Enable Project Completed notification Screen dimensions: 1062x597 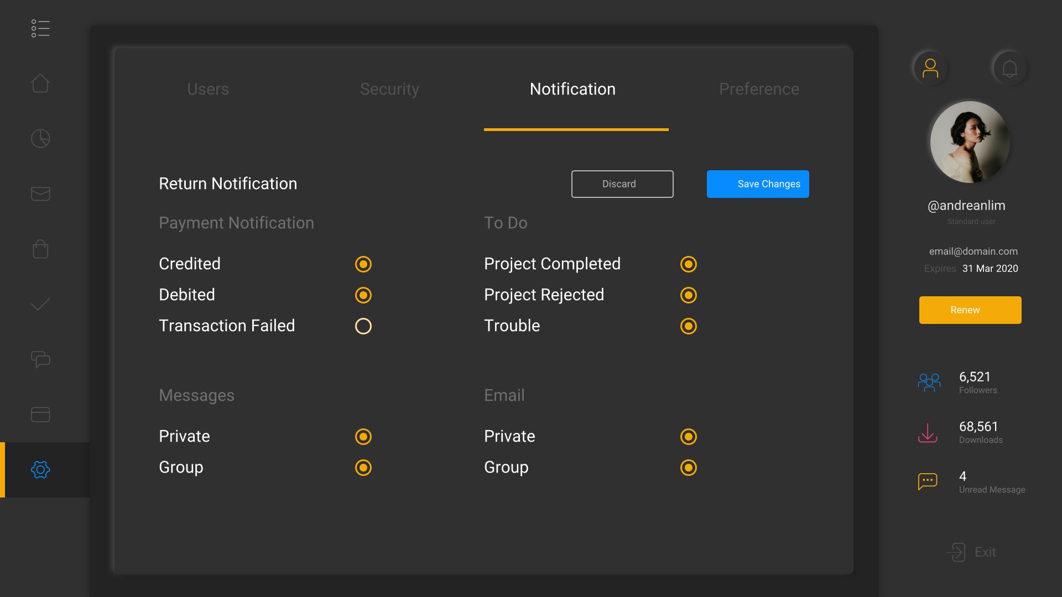pos(688,264)
